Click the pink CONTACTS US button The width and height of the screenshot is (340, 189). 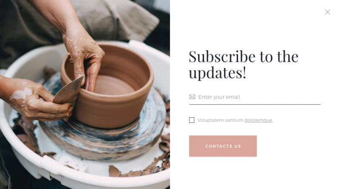point(223,146)
